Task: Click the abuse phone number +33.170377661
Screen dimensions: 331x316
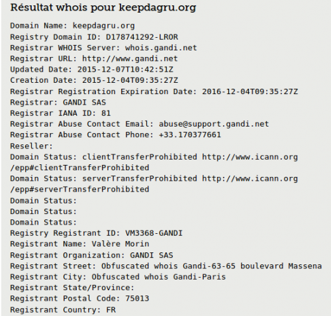Action: (x=190, y=134)
